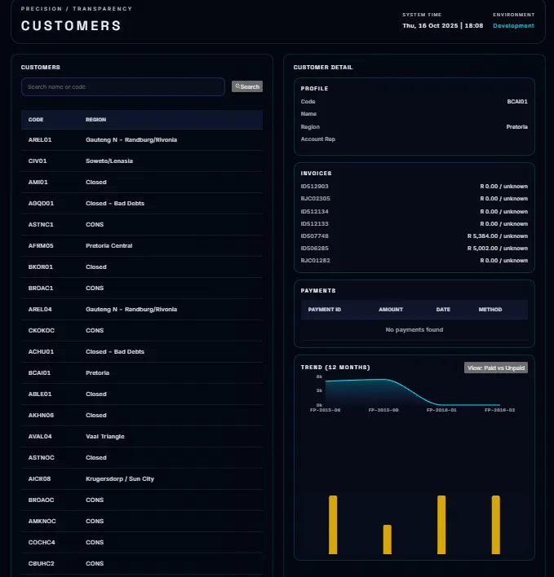554x577 pixels.
Task: Select customer row AFRM05
Action: click(x=142, y=245)
